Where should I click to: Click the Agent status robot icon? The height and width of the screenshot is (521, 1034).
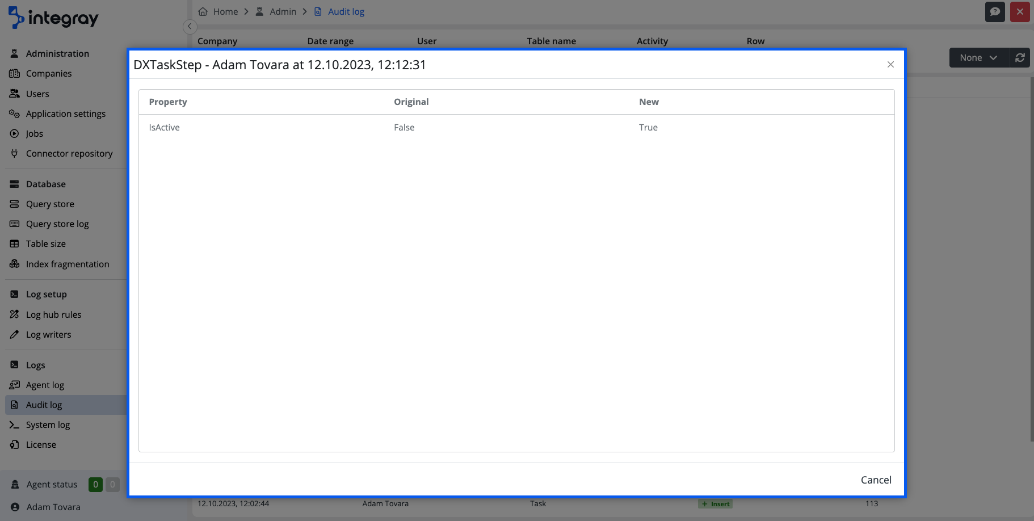pos(15,484)
